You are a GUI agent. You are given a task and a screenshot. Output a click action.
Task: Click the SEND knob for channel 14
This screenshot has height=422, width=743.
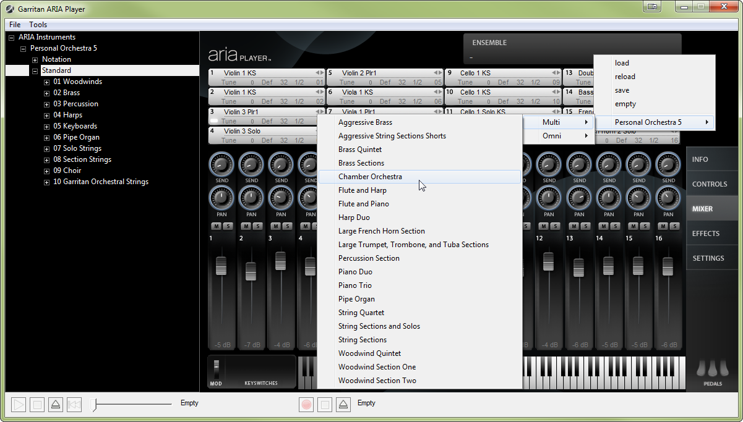[x=609, y=164]
